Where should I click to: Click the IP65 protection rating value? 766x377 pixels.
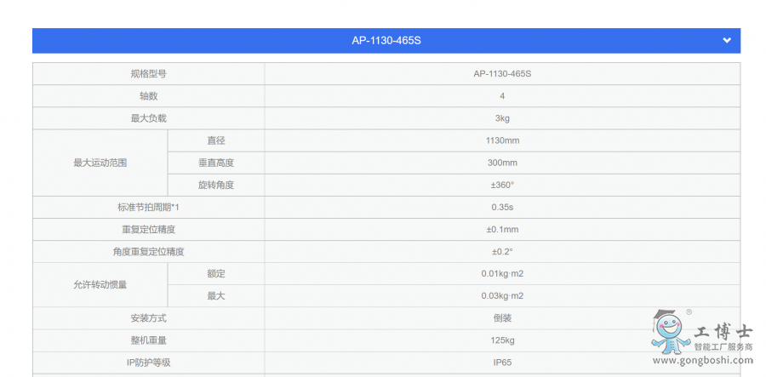[x=502, y=362]
